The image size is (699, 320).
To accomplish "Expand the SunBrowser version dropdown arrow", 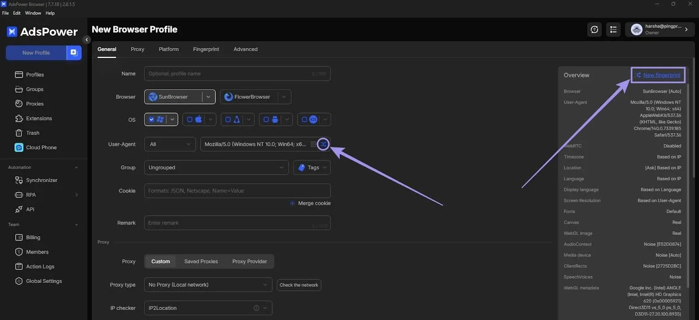I will (x=208, y=97).
